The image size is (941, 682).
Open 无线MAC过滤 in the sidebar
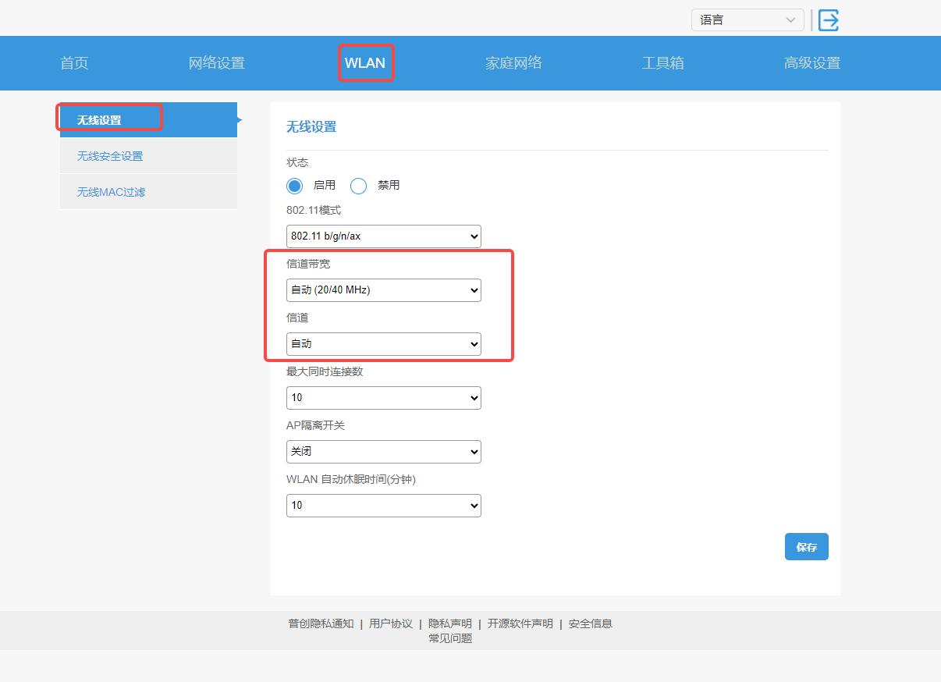111,192
